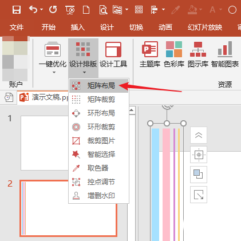Select slide 2 thumbnail
Viewport: 241px width, 241px height.
click(68, 208)
